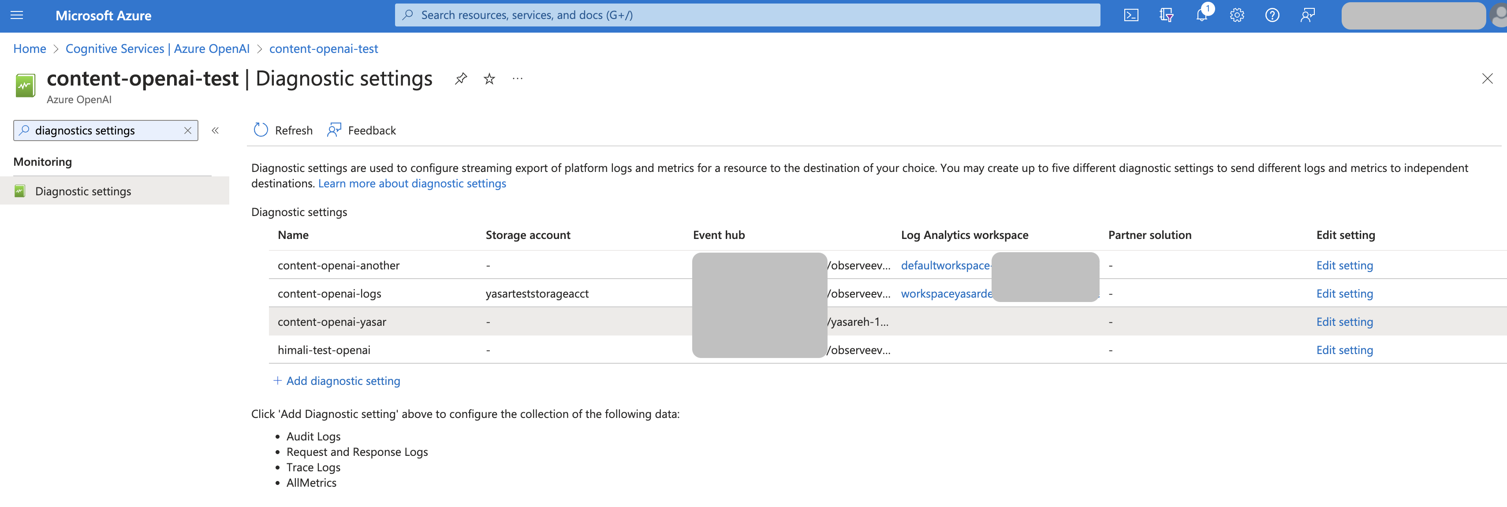Image resolution: width=1507 pixels, height=507 pixels.
Task: Collapse the left navigation menu chevron
Action: (215, 130)
